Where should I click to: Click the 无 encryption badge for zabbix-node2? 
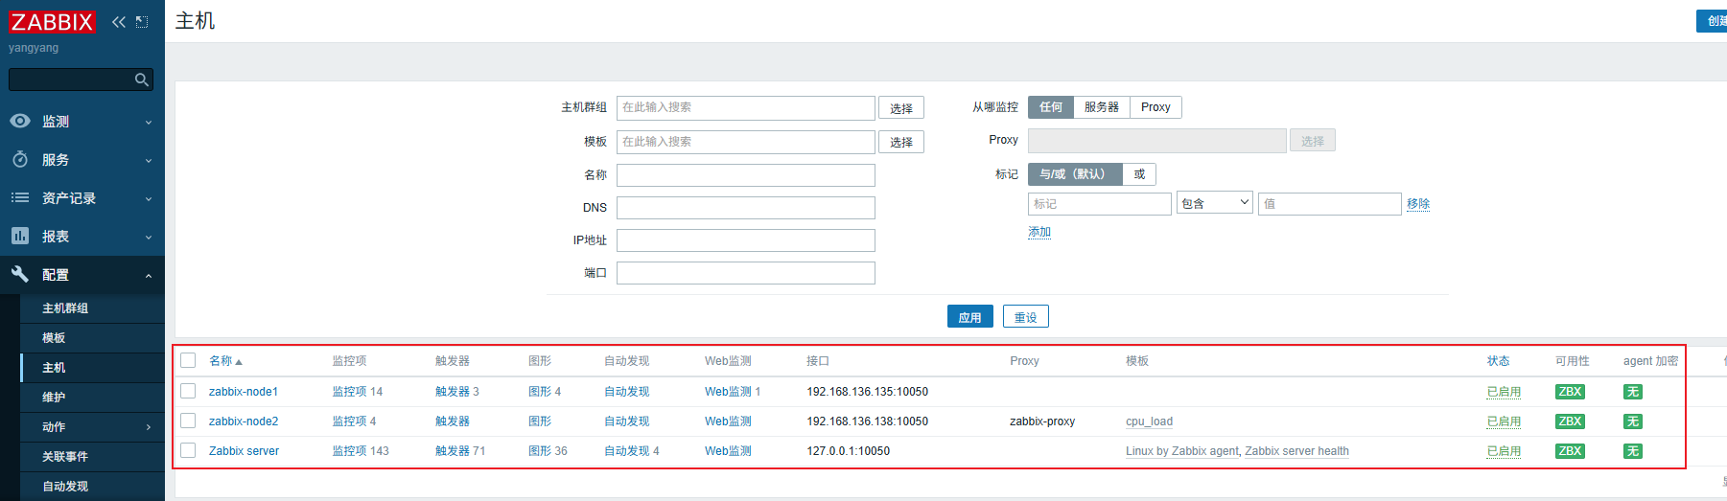coord(1632,421)
